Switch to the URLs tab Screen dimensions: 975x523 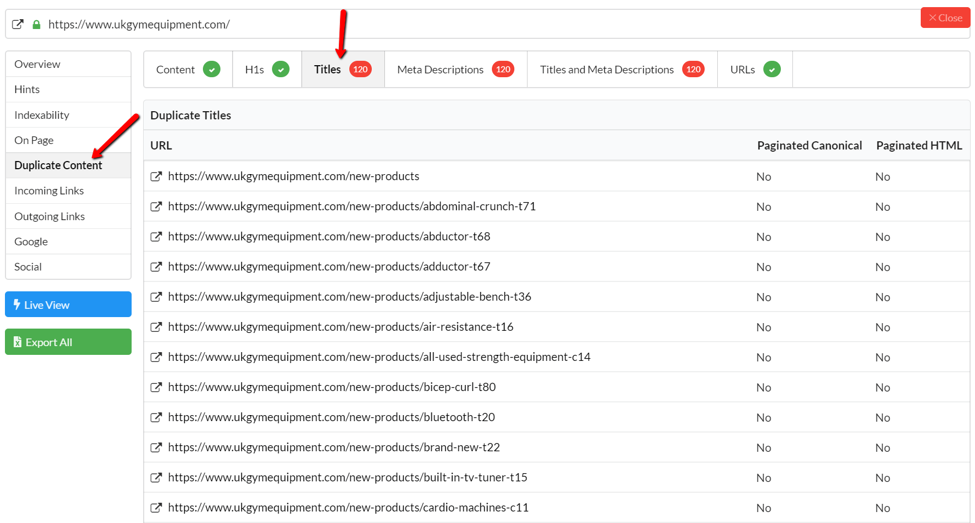click(x=755, y=70)
